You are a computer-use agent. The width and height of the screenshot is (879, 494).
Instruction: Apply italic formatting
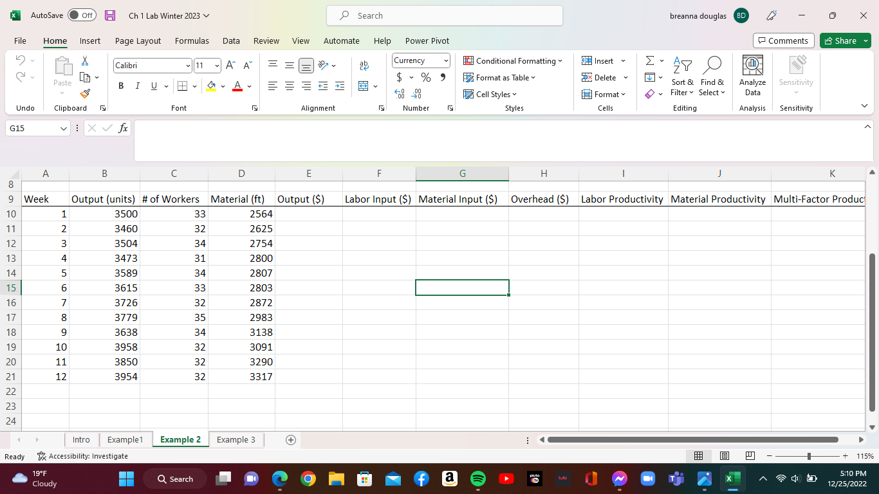click(136, 84)
